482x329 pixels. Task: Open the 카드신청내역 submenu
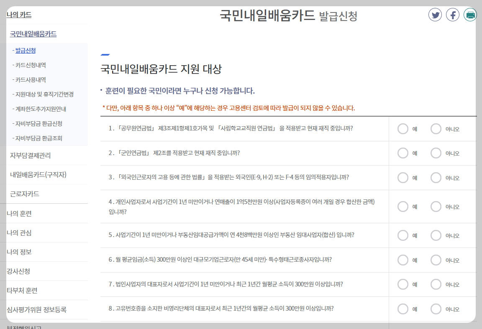(31, 65)
